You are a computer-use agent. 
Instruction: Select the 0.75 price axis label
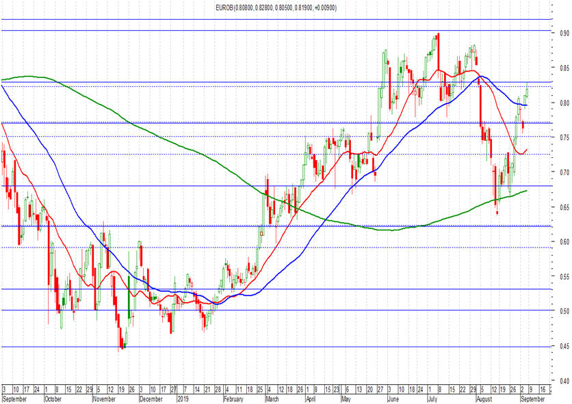(x=564, y=137)
